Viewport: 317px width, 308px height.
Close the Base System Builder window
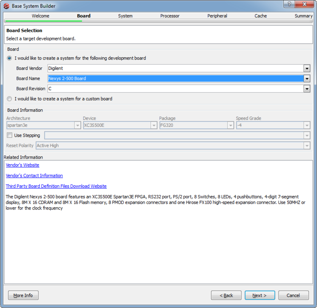tap(304, 4)
